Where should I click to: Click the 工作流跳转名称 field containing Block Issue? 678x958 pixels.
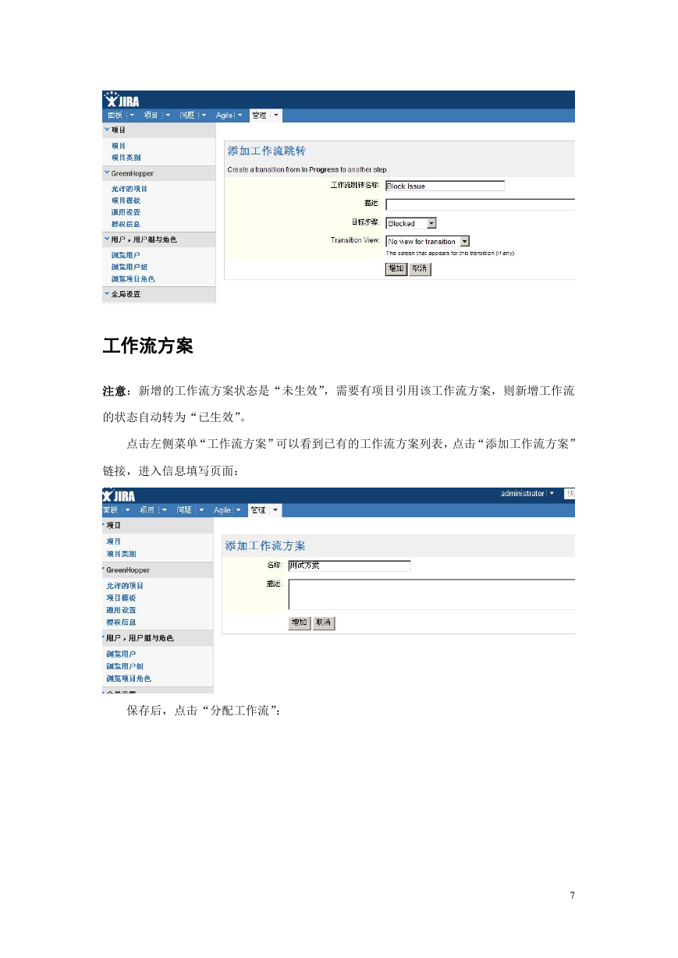point(445,186)
